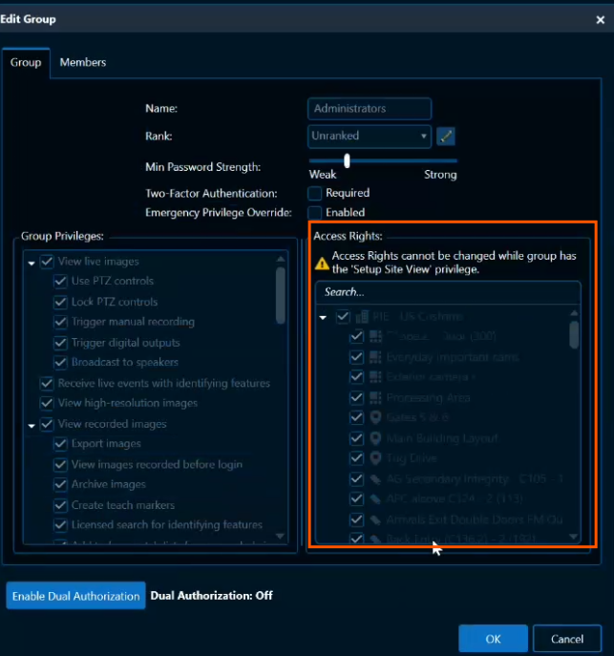Screen dimensions: 614x656
Task: Click the camera icon for AG Secondary Integrity
Action: pos(375,479)
